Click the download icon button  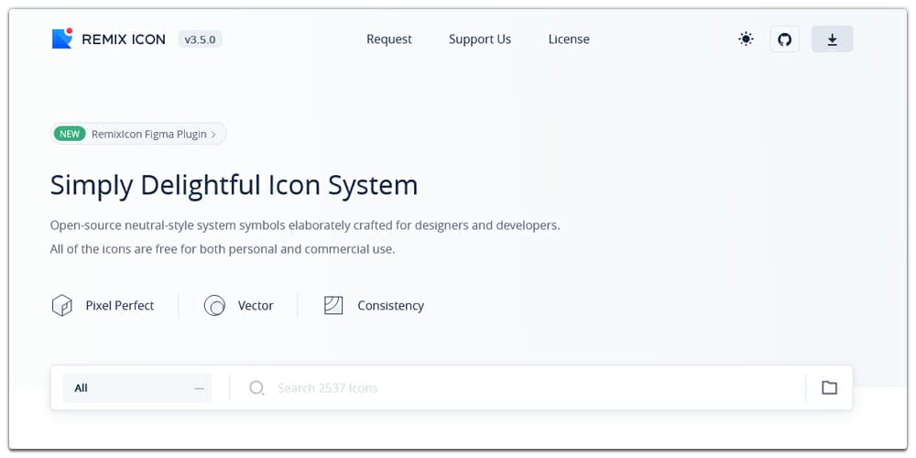click(832, 39)
